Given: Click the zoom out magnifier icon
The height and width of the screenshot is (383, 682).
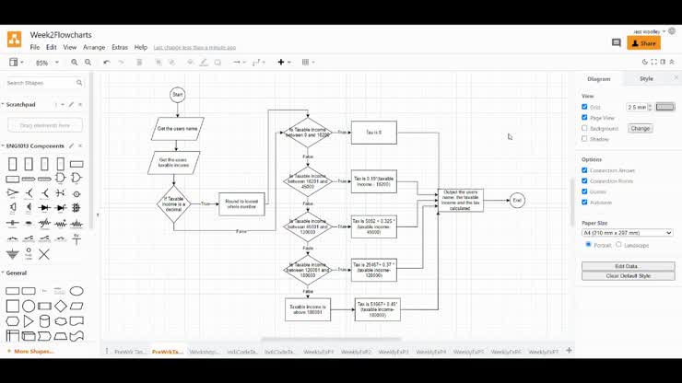Looking at the screenshot, I should (x=88, y=63).
